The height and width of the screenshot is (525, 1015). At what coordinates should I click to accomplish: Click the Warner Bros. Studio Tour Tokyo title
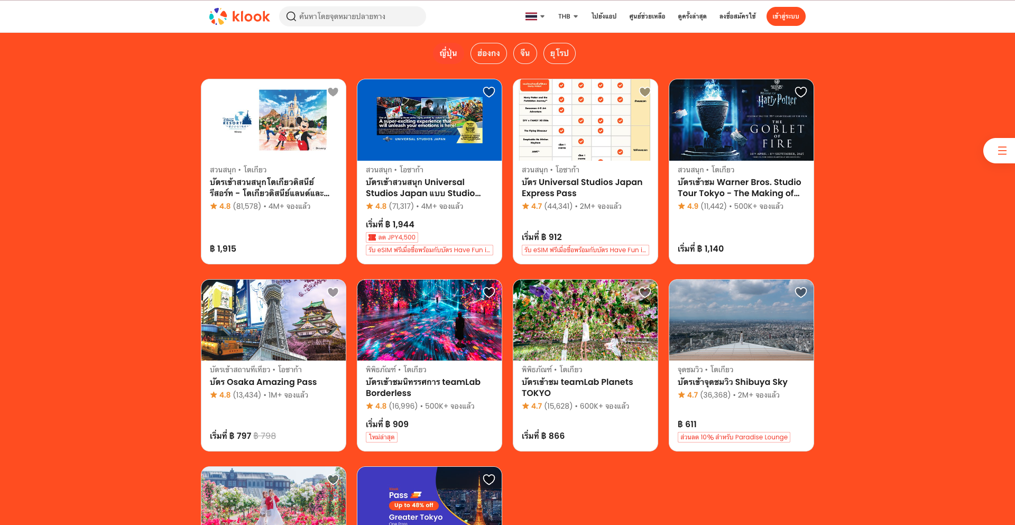pyautogui.click(x=739, y=188)
